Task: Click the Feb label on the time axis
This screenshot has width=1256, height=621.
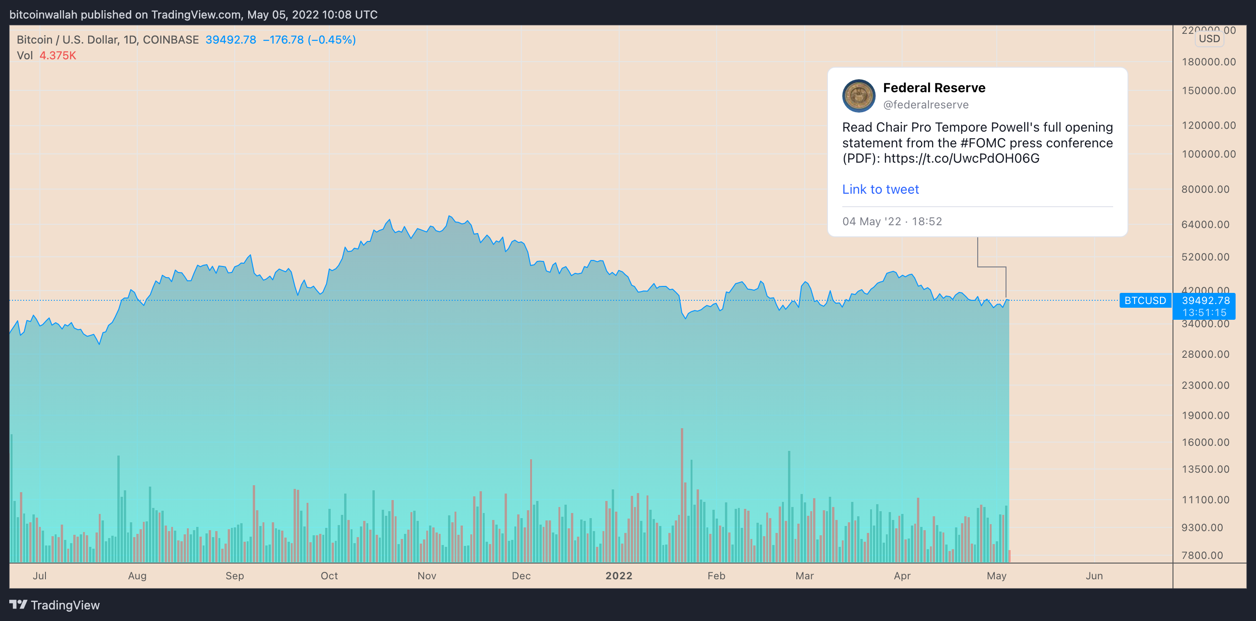Action: pos(716,576)
